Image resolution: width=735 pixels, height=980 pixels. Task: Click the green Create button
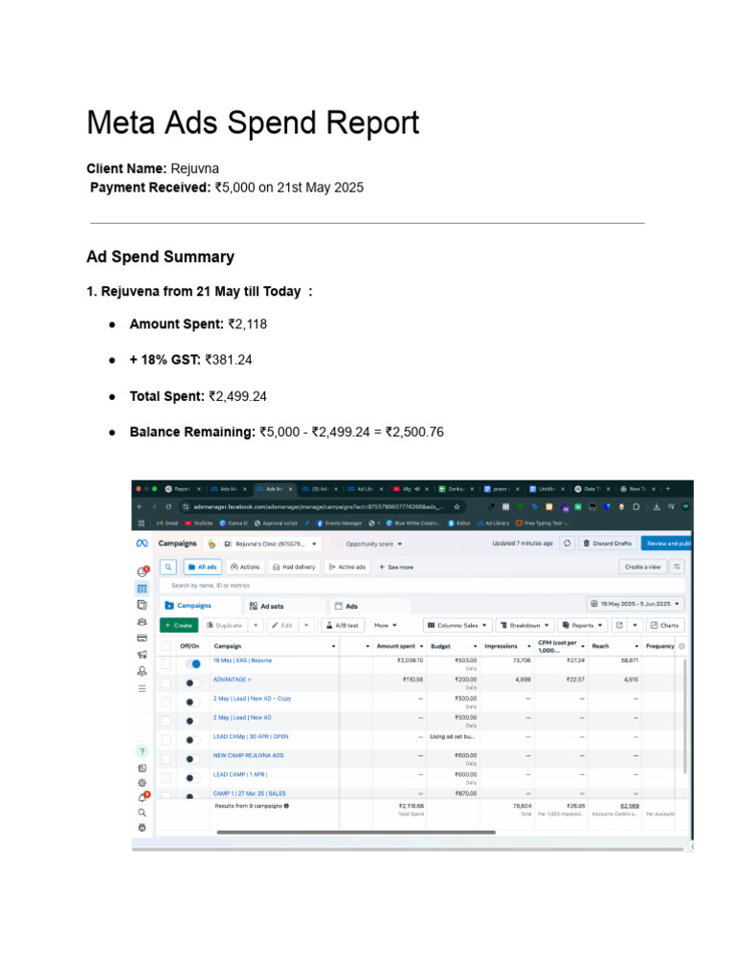pyautogui.click(x=179, y=625)
